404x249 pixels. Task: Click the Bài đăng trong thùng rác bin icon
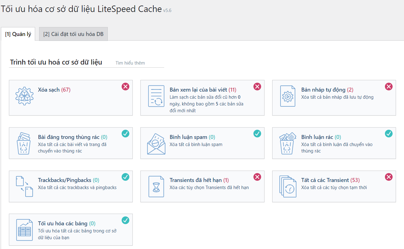[24, 143]
